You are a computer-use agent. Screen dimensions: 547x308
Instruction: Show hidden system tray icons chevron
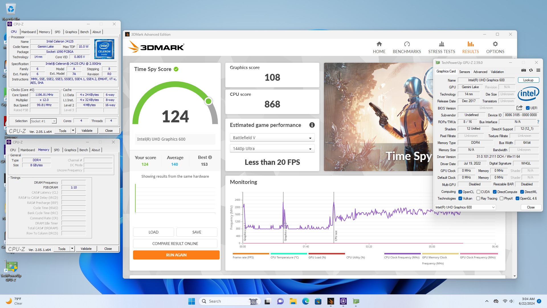tap(487, 301)
